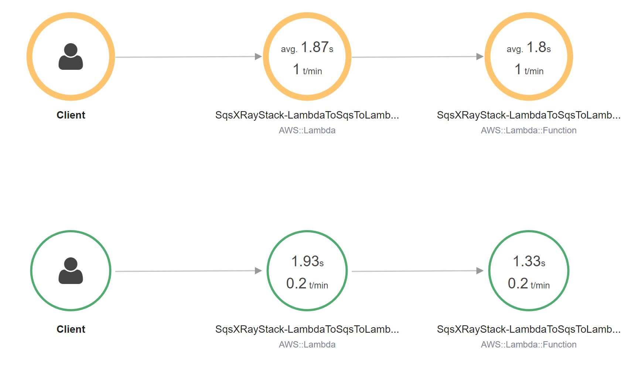Select the edge from green Client to Lambda
The width and height of the screenshot is (631, 387).
[x=189, y=271]
